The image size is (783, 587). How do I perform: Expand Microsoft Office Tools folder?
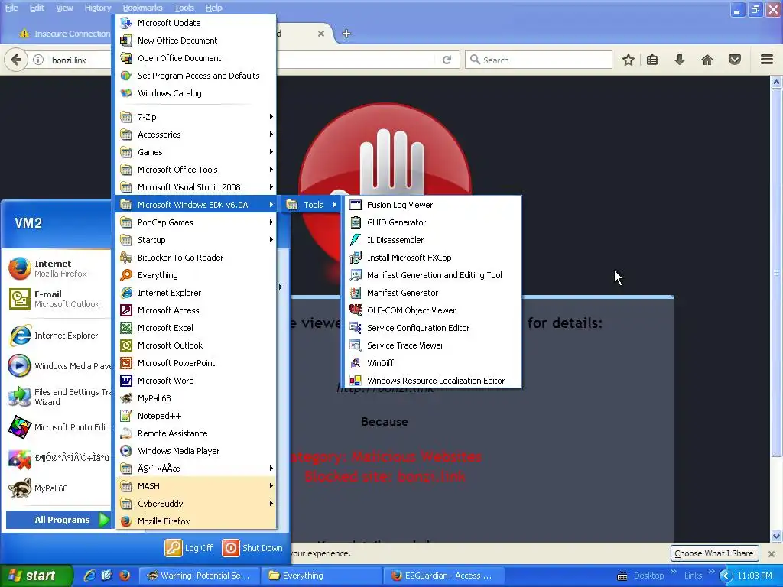(196, 170)
